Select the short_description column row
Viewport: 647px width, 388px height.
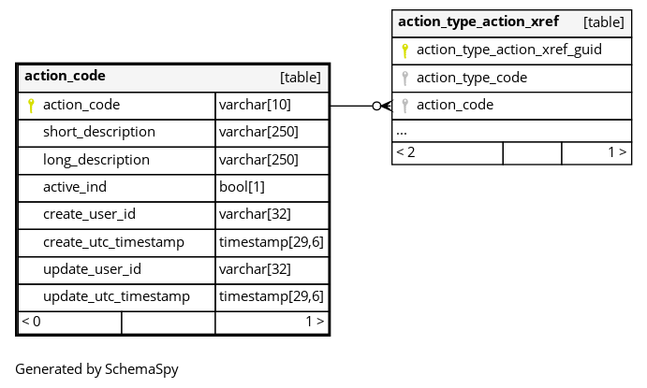coord(173,133)
